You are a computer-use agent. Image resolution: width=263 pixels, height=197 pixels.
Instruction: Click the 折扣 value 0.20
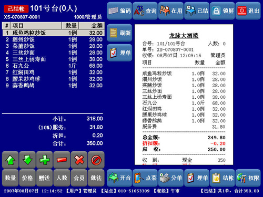click(x=97, y=136)
